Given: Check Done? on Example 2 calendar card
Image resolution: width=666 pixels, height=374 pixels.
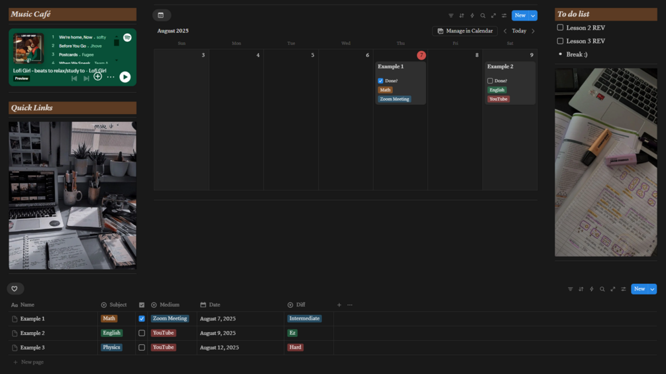Looking at the screenshot, I should (490, 81).
